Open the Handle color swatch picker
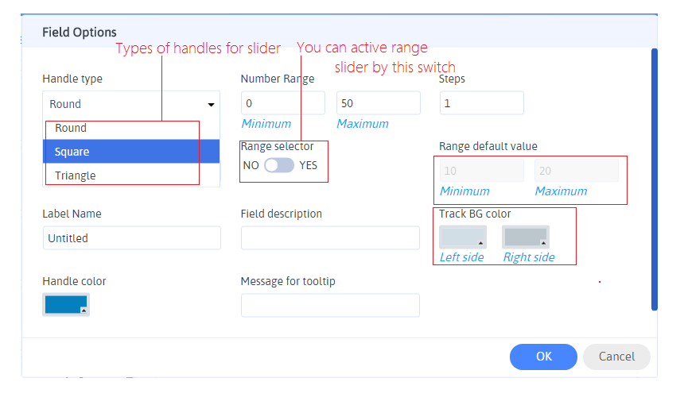Viewport: 684px width, 405px height. coord(66,305)
